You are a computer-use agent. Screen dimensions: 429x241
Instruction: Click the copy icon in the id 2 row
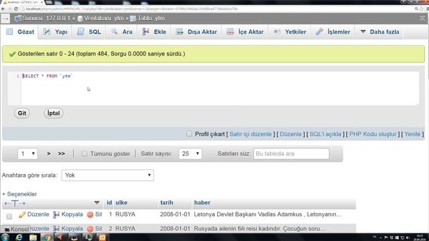click(56, 229)
